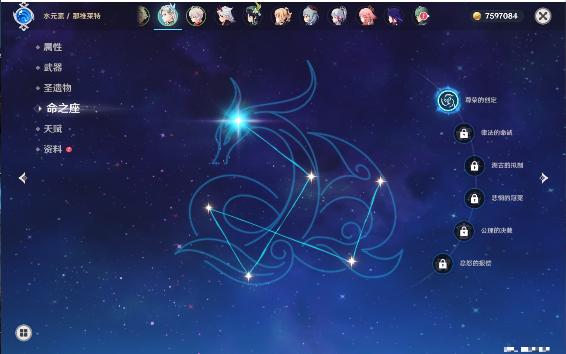The height and width of the screenshot is (354, 566).
Task: Select locked constellation 公理的决裁
Action: click(x=464, y=231)
